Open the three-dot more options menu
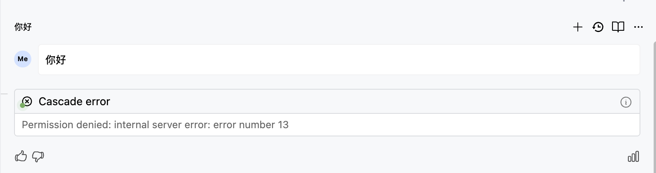Screen dimensions: 656x173 pyautogui.click(x=638, y=27)
